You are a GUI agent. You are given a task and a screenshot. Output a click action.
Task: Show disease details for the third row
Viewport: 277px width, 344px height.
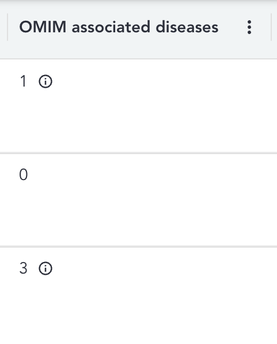[x=45, y=268]
